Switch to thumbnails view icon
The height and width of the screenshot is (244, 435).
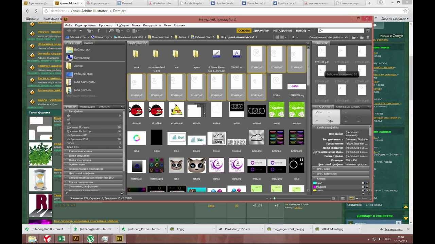pos(351,198)
